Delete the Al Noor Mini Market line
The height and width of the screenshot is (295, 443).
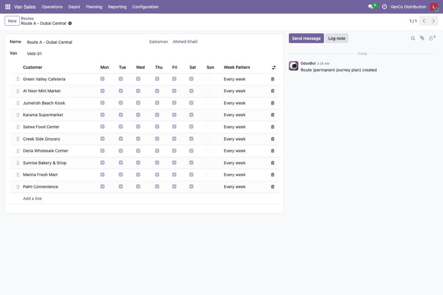273,91
